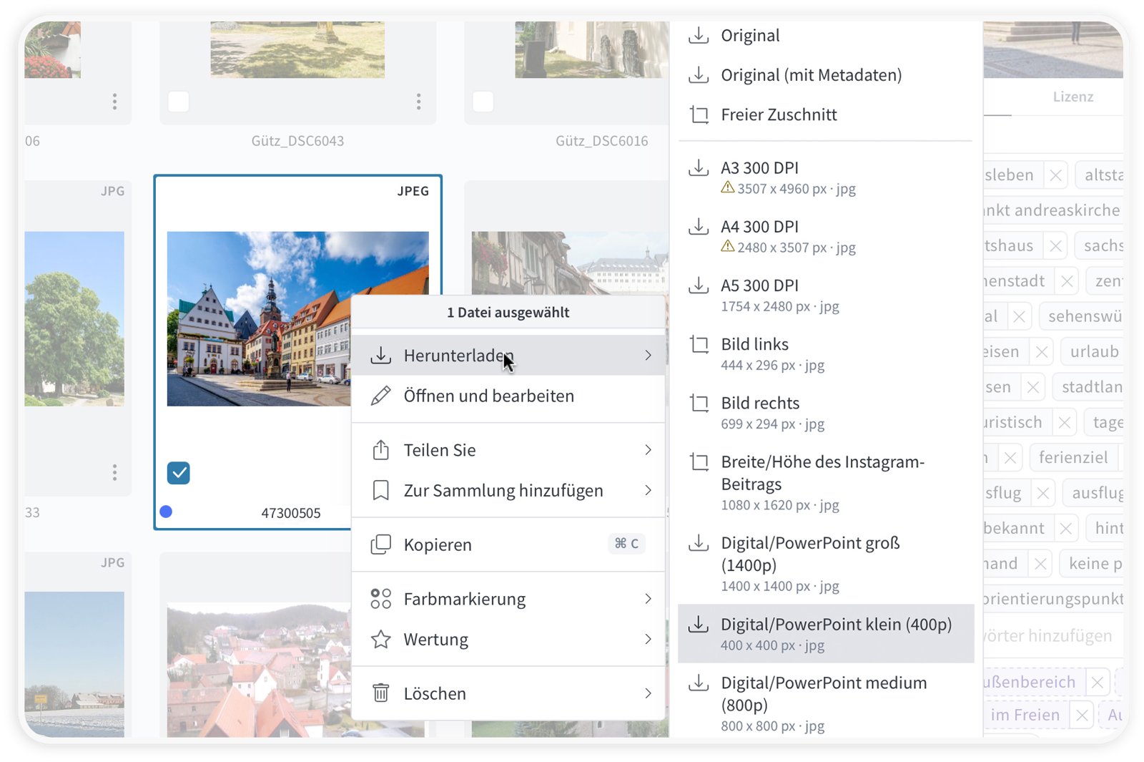The height and width of the screenshot is (762, 1144).
Task: Tick the empty checkbox on Gütz_DSC6043 card
Action: (179, 102)
